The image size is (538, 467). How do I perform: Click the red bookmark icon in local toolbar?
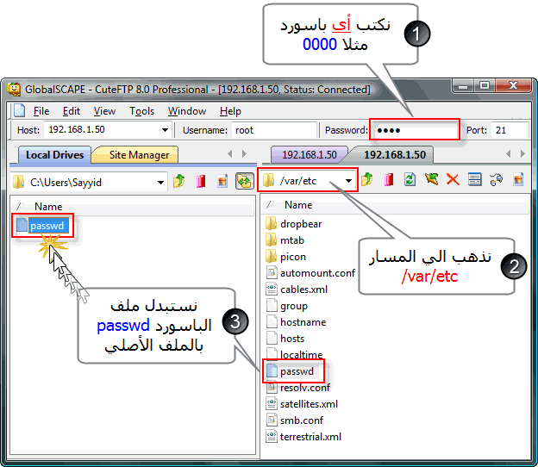[x=201, y=181]
